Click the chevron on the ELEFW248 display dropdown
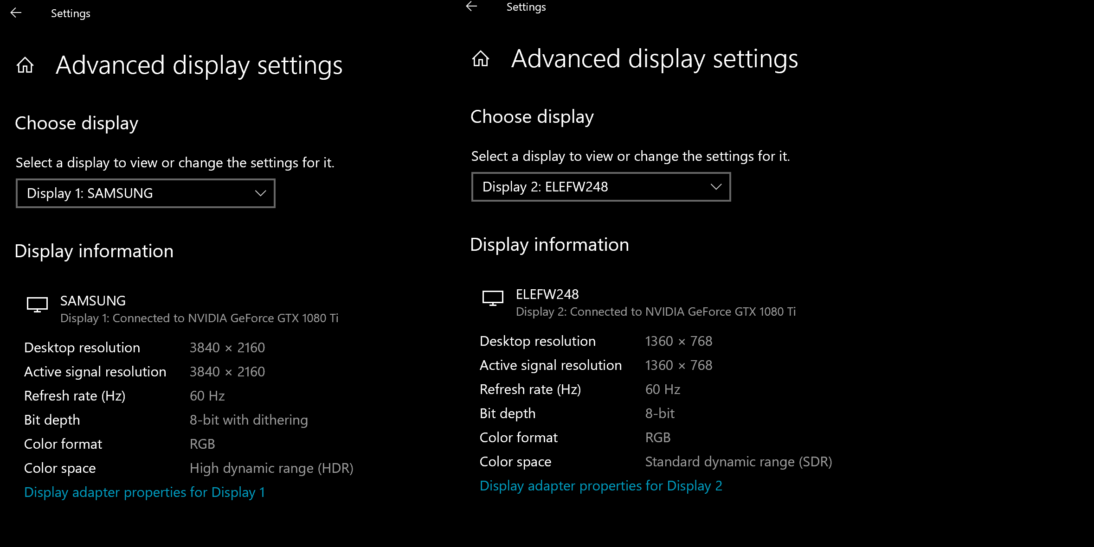1094x547 pixels. [715, 186]
